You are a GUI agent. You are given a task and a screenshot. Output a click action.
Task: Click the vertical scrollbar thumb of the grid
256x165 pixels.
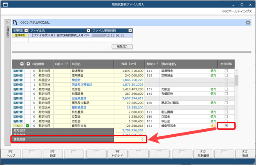[236, 80]
